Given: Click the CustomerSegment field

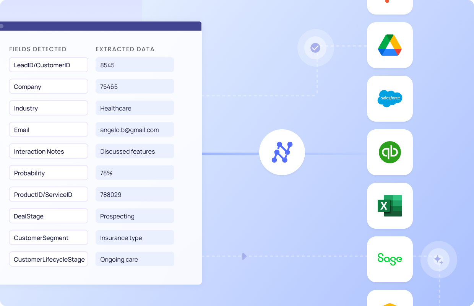Looking at the screenshot, I should click(x=49, y=238).
